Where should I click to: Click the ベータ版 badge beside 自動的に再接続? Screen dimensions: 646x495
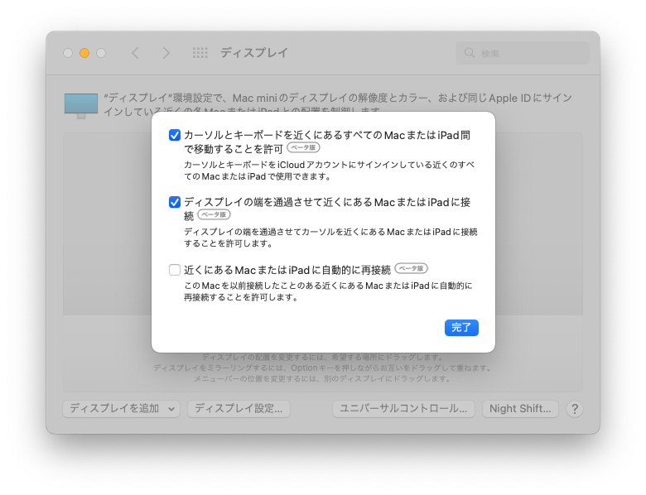[x=411, y=268]
